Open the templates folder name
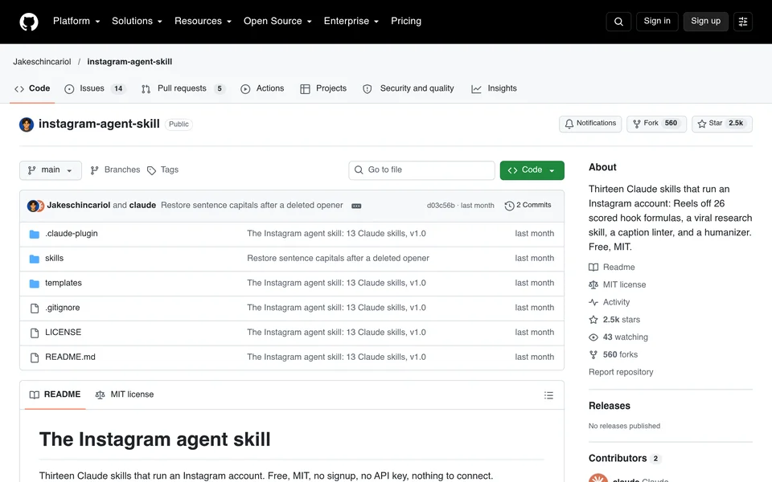The height and width of the screenshot is (482, 772). 63,284
